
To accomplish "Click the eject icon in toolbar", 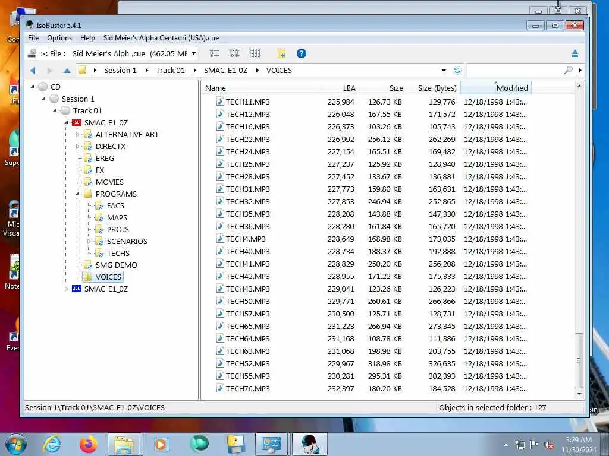I will tap(575, 53).
